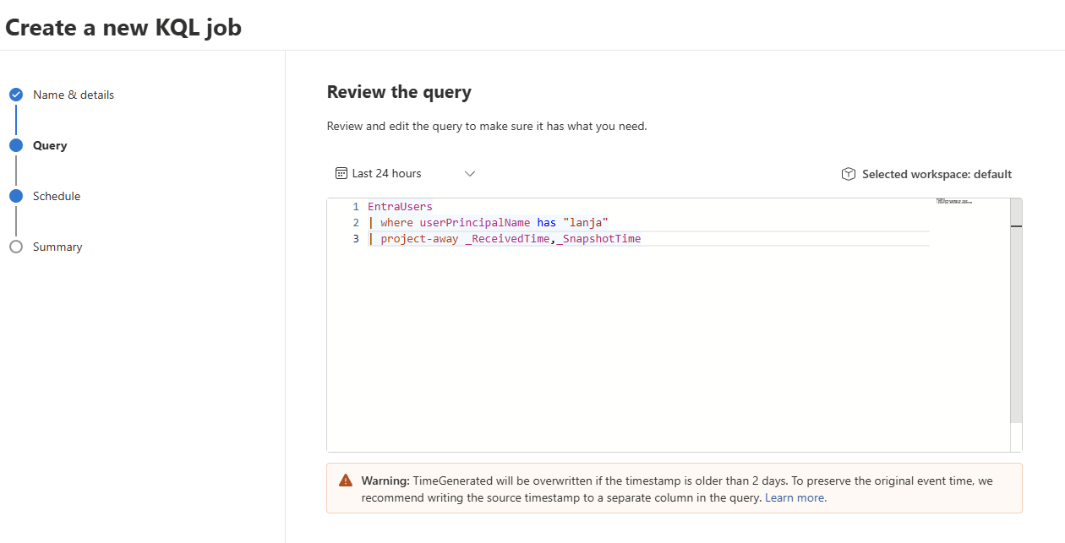Click the empty Summary step circle
The width and height of the screenshot is (1065, 543).
click(x=16, y=247)
